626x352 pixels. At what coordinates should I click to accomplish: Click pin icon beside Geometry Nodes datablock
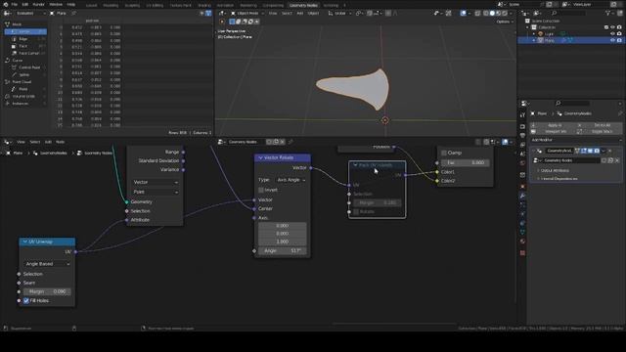[291, 142]
